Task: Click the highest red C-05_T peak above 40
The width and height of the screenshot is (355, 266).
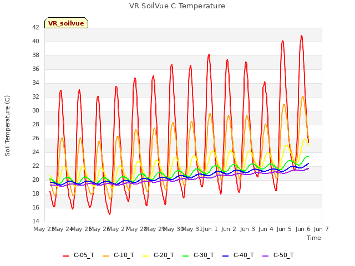Action: (302, 35)
